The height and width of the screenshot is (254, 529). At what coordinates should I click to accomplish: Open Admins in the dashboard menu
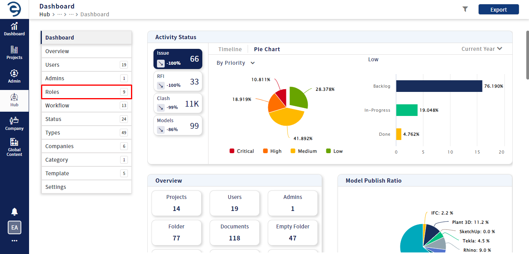coord(86,78)
